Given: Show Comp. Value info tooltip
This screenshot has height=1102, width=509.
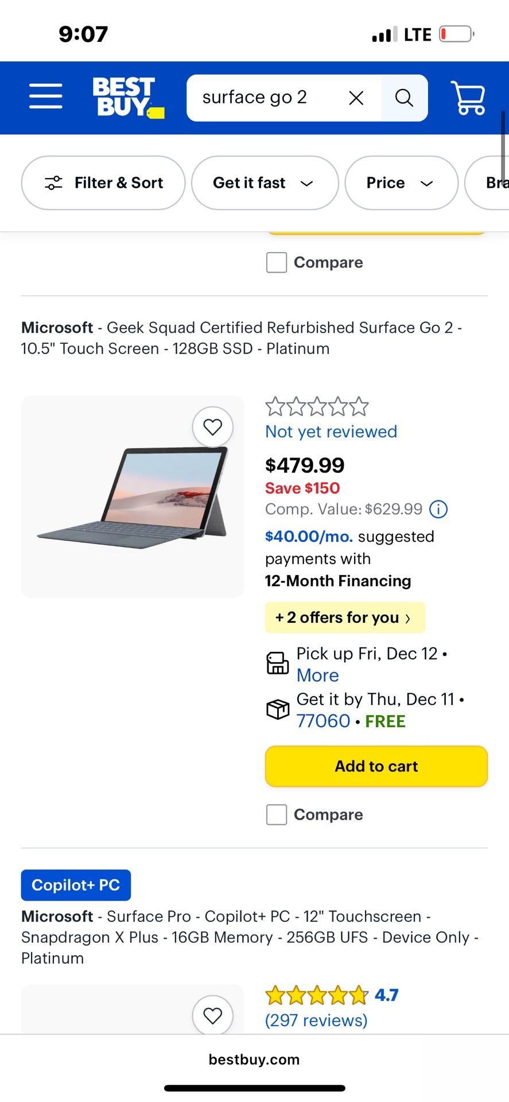Looking at the screenshot, I should coord(439,509).
